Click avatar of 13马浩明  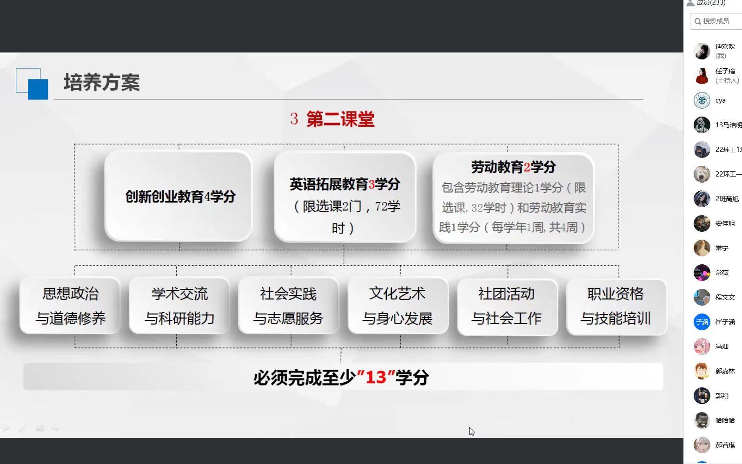(x=702, y=125)
